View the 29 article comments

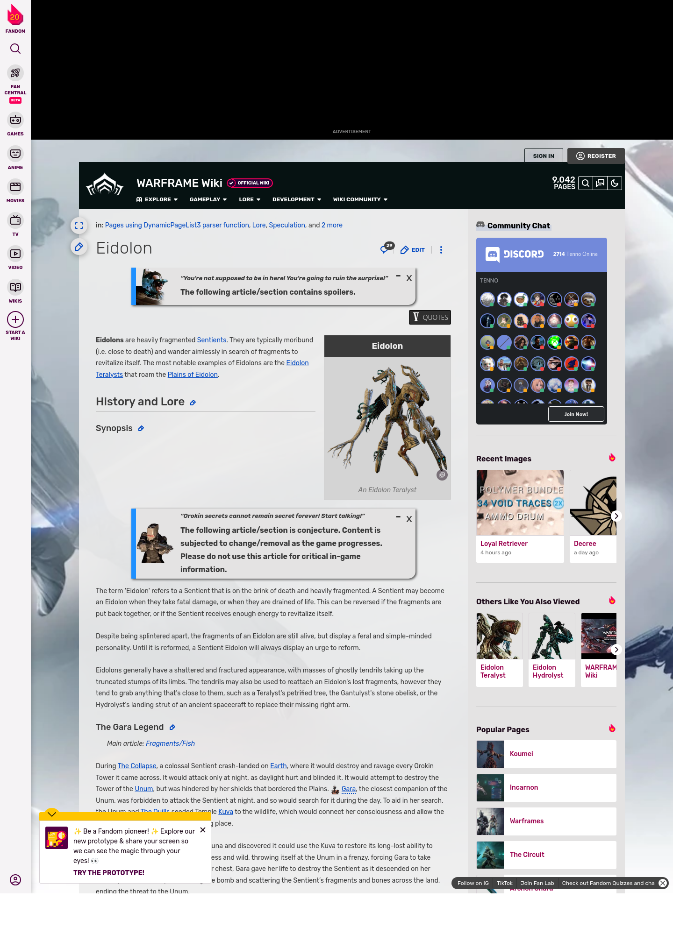(x=386, y=249)
